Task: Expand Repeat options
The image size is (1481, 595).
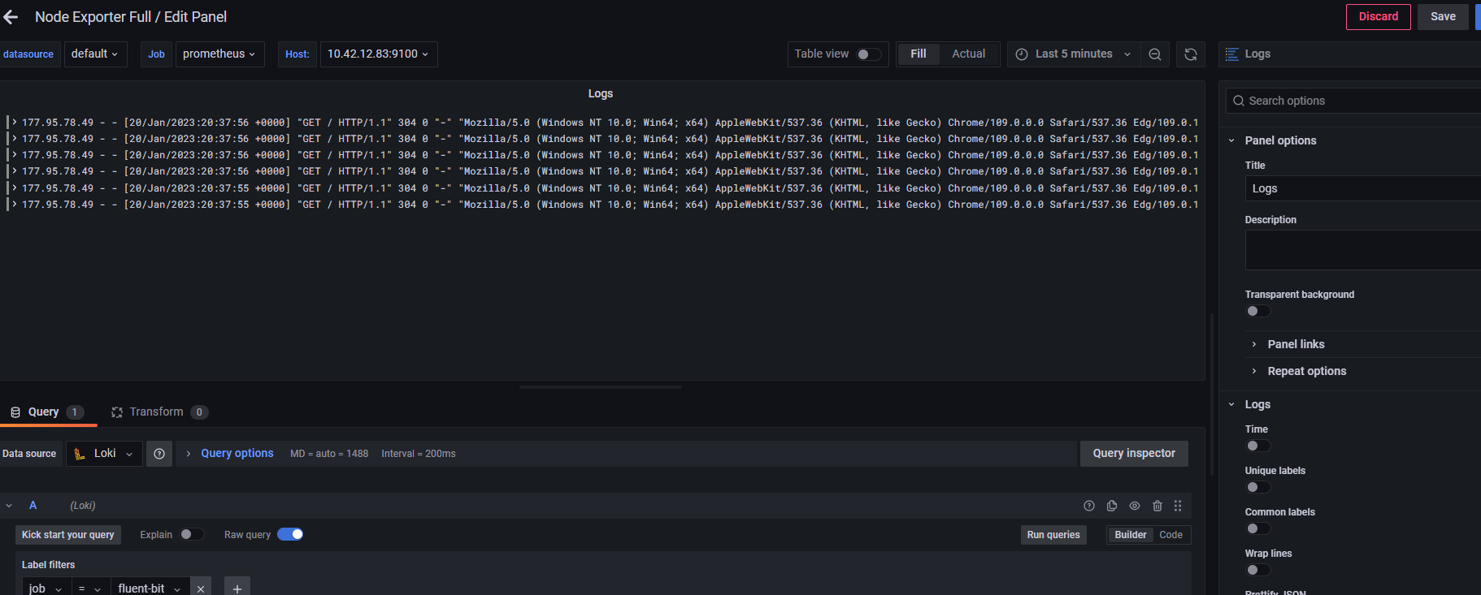Action: click(x=1306, y=371)
